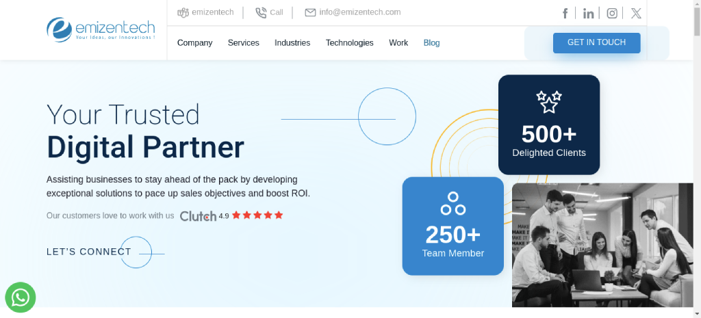Open the Instagram icon link
Image resolution: width=701 pixels, height=318 pixels.
612,13
